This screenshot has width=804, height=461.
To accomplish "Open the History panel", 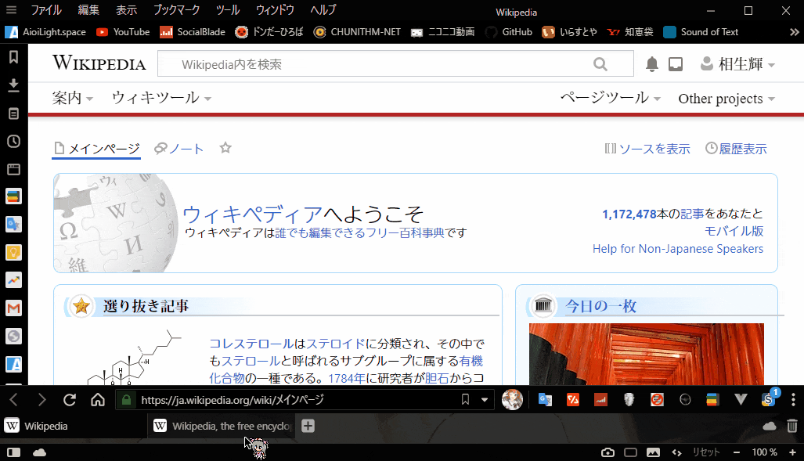I will pyautogui.click(x=13, y=141).
